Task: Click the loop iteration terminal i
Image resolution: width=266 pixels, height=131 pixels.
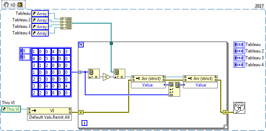Action: click(x=84, y=123)
